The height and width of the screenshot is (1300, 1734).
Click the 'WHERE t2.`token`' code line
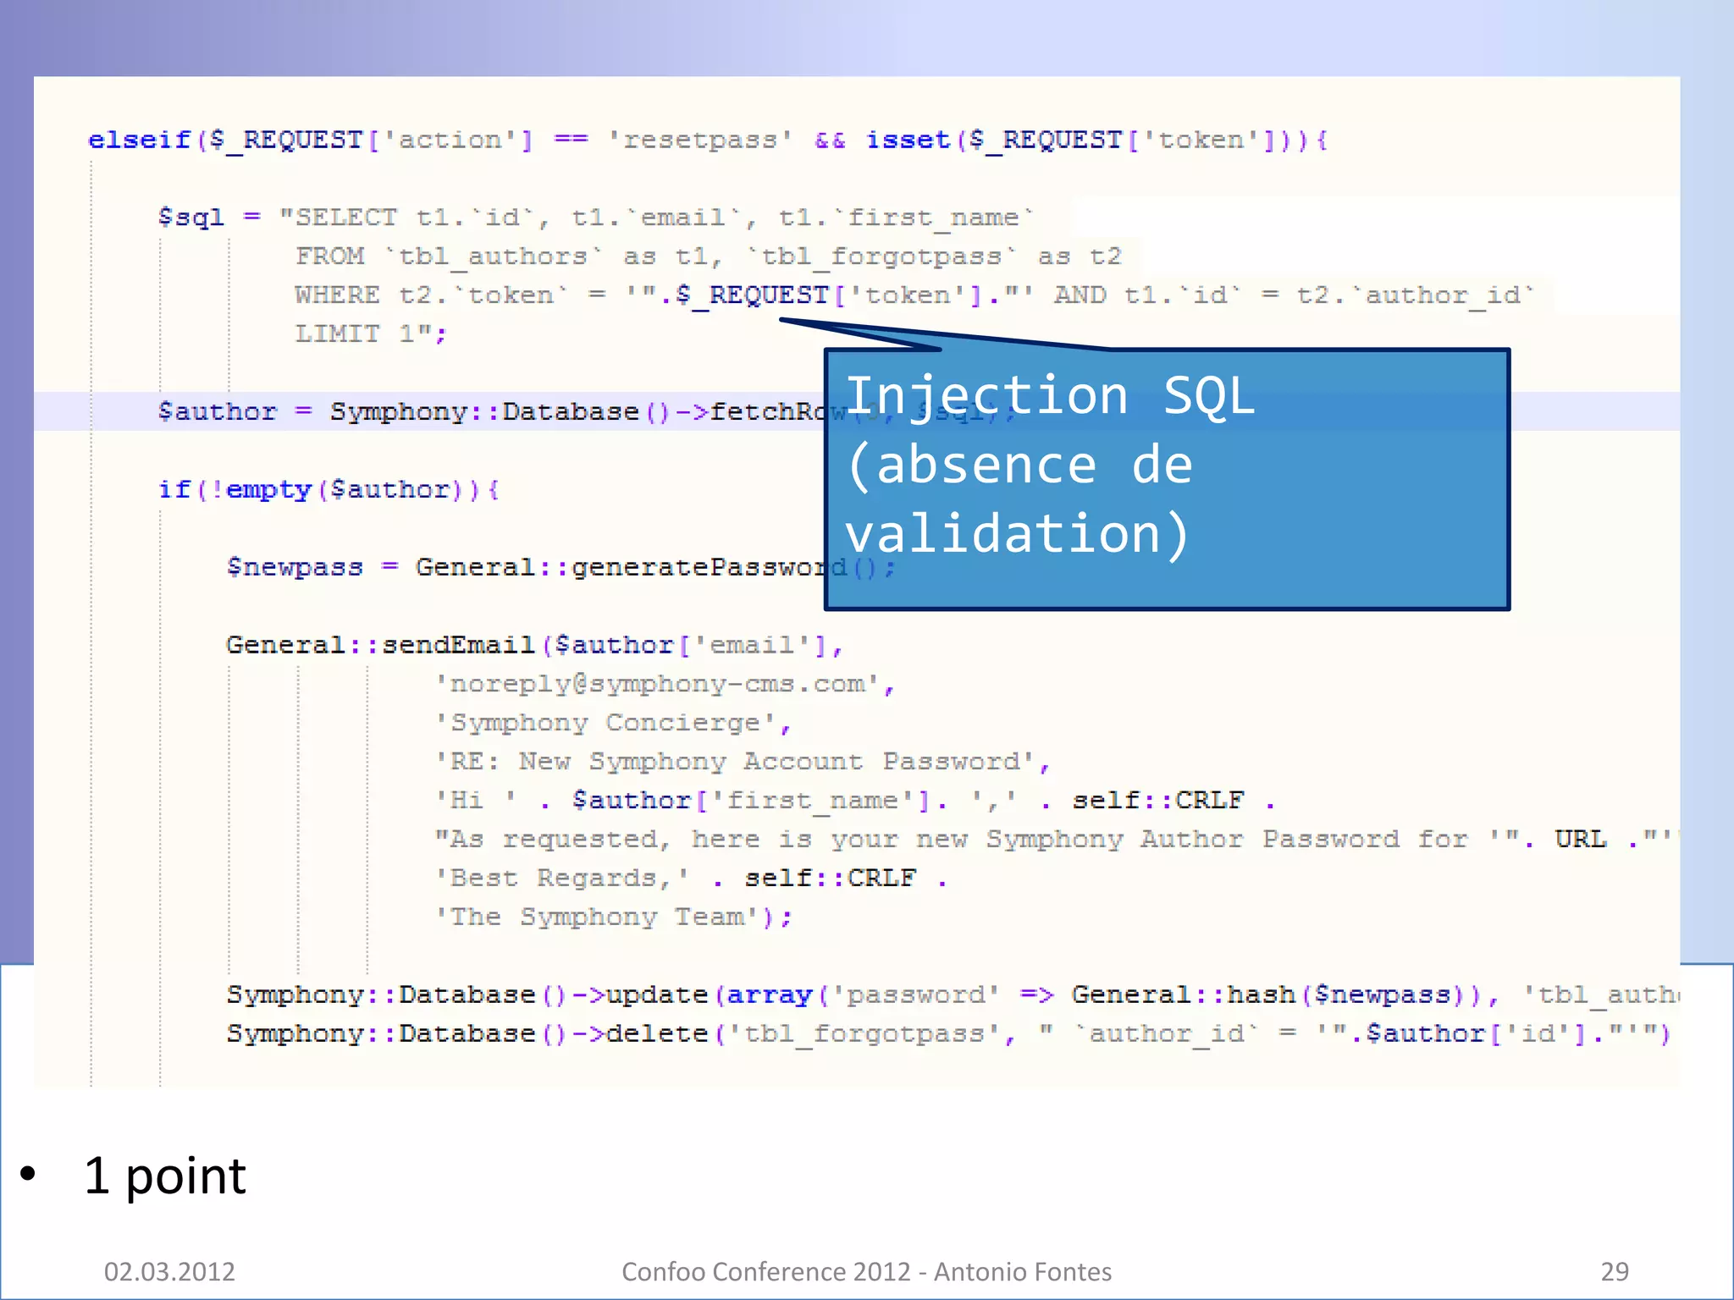pos(914,295)
